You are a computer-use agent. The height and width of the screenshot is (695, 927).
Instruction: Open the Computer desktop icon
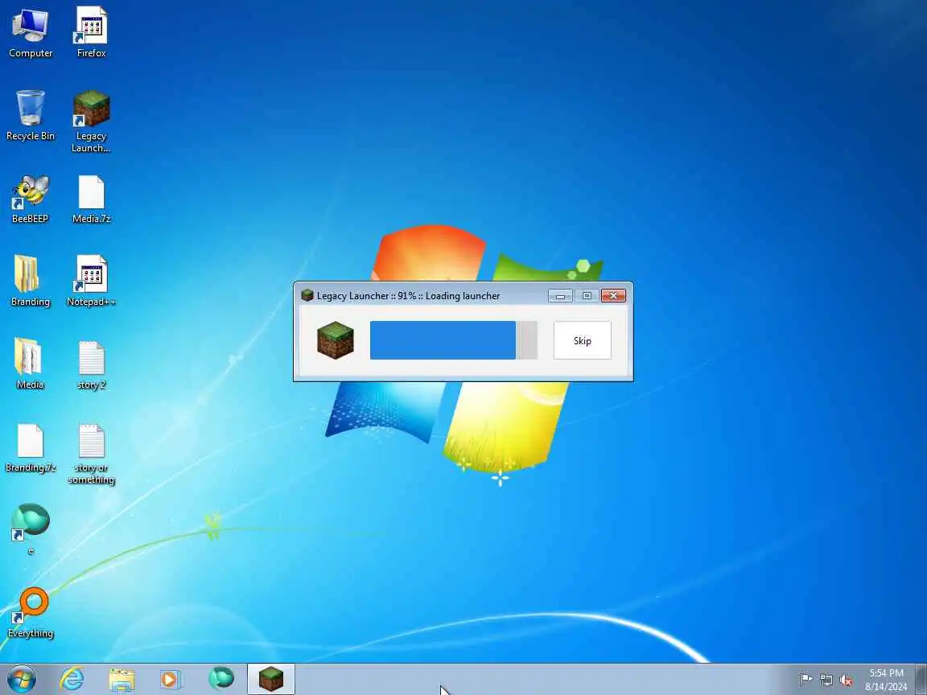tap(30, 33)
